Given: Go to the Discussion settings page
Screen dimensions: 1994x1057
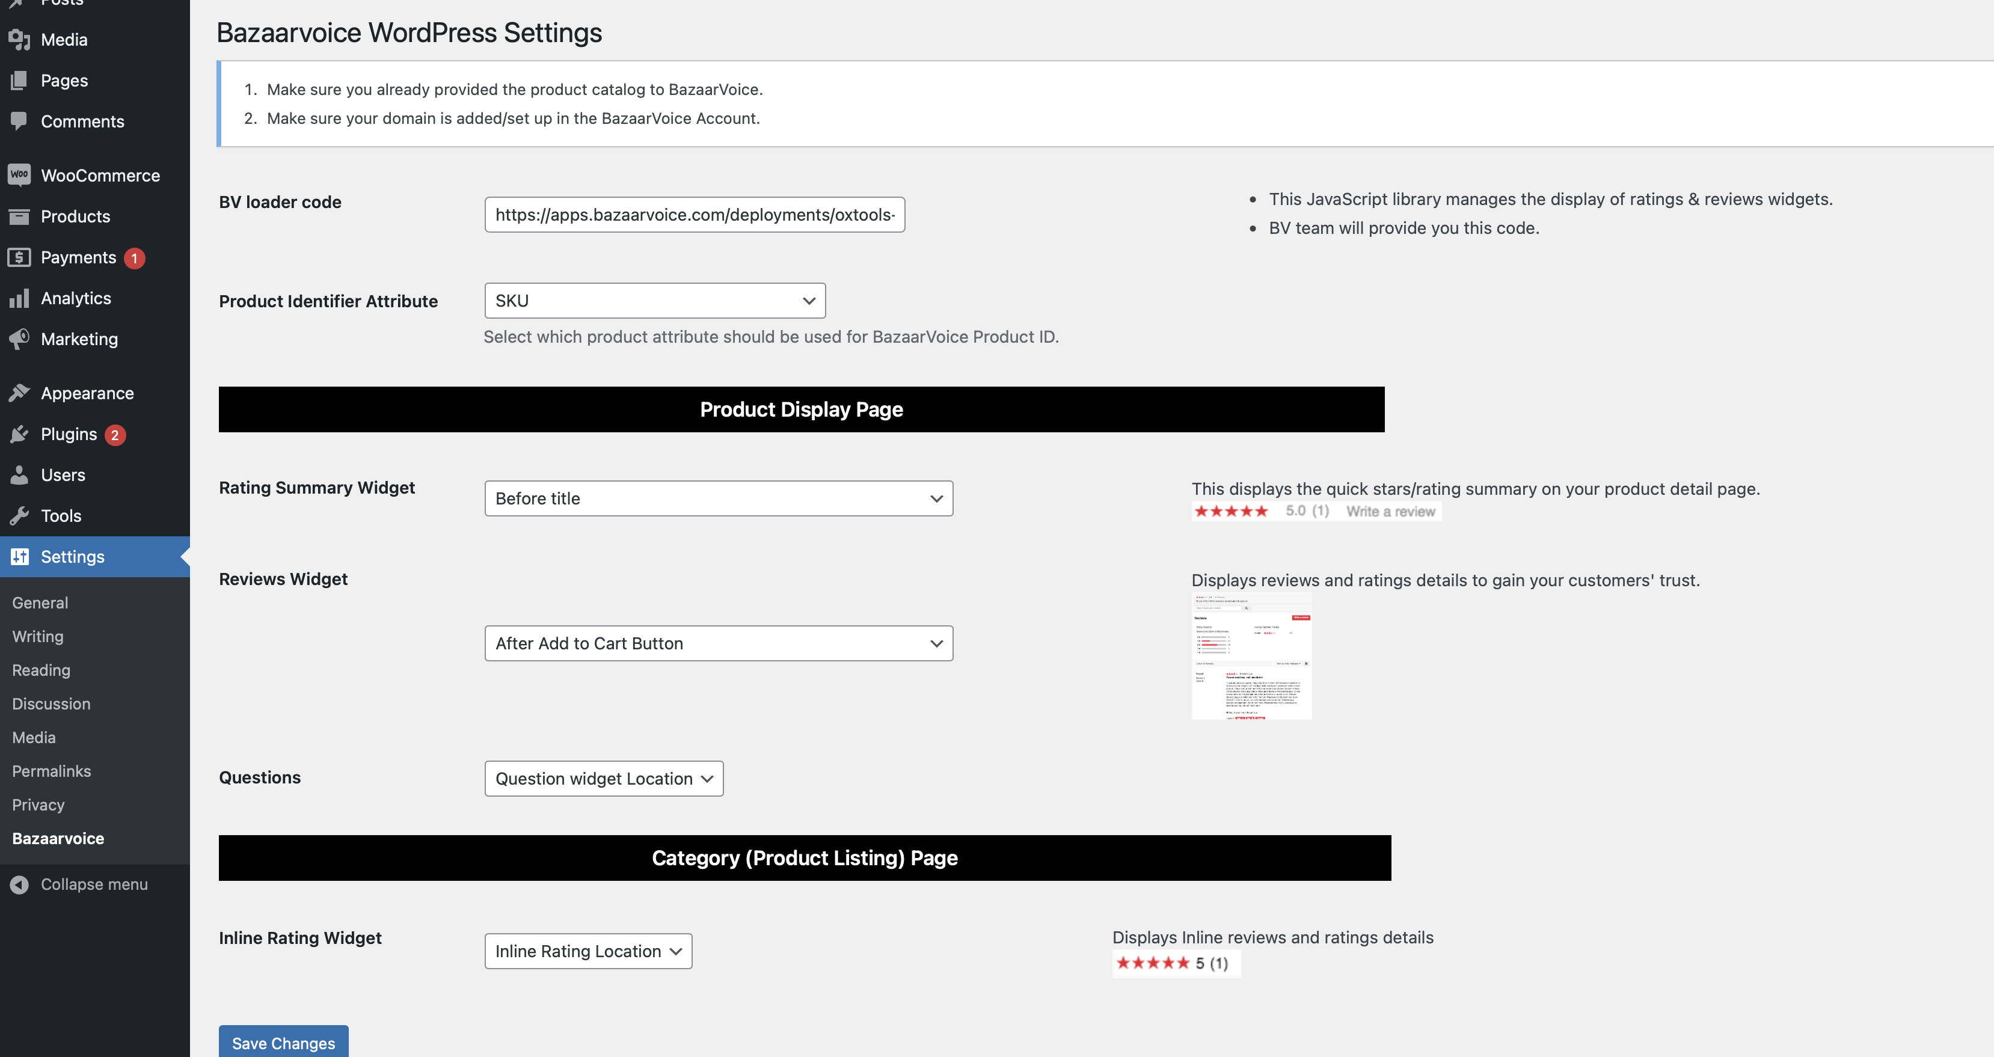Looking at the screenshot, I should (x=51, y=704).
